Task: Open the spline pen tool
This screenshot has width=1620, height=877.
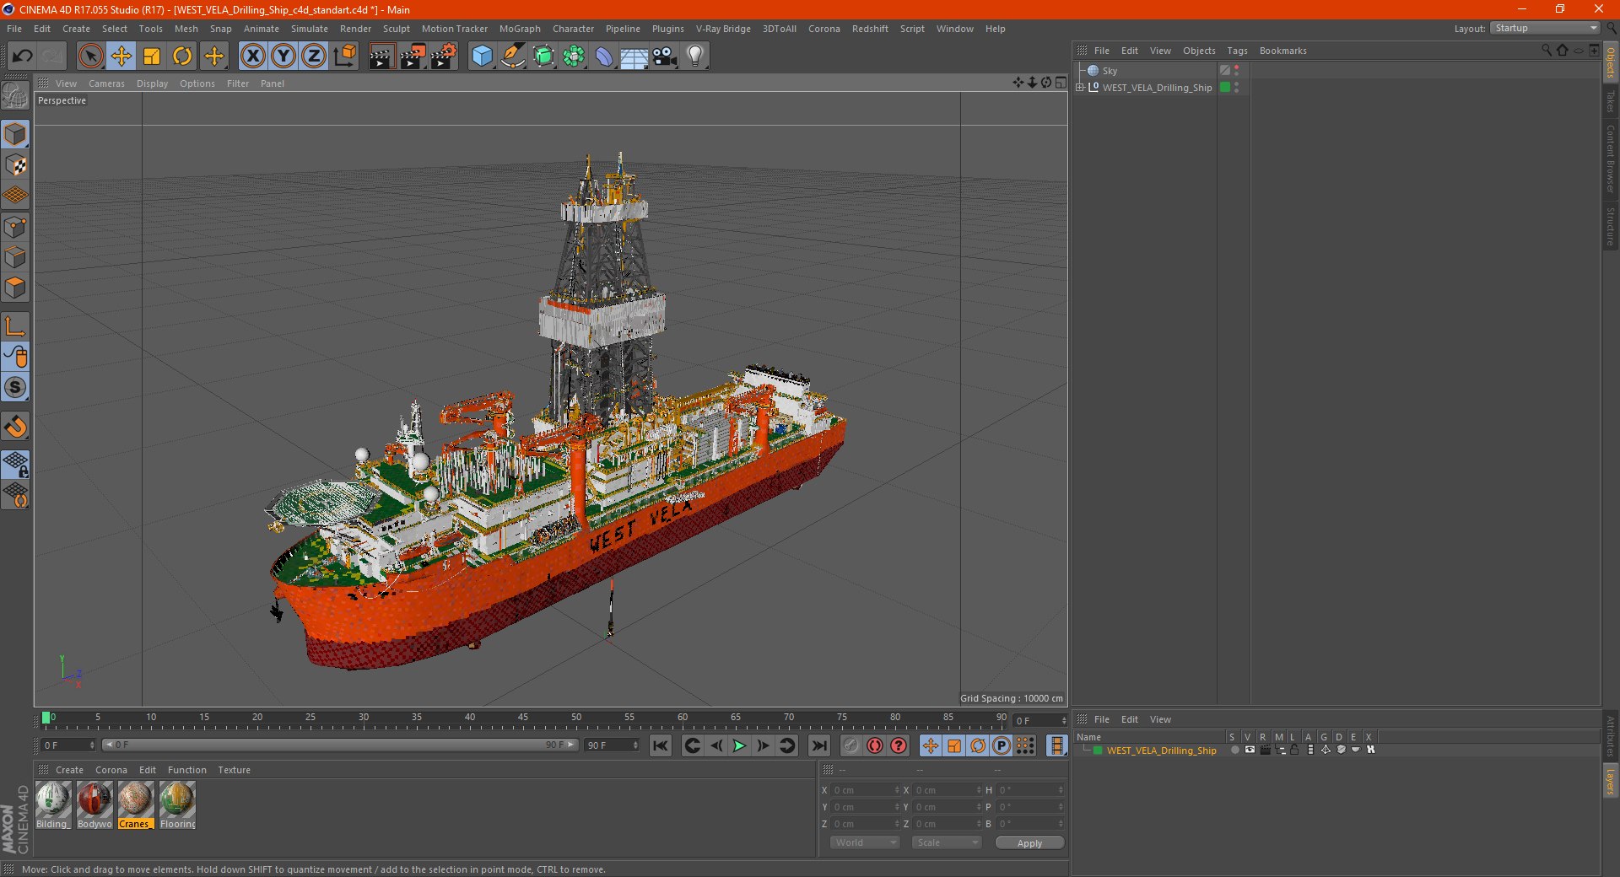Action: pyautogui.click(x=513, y=56)
